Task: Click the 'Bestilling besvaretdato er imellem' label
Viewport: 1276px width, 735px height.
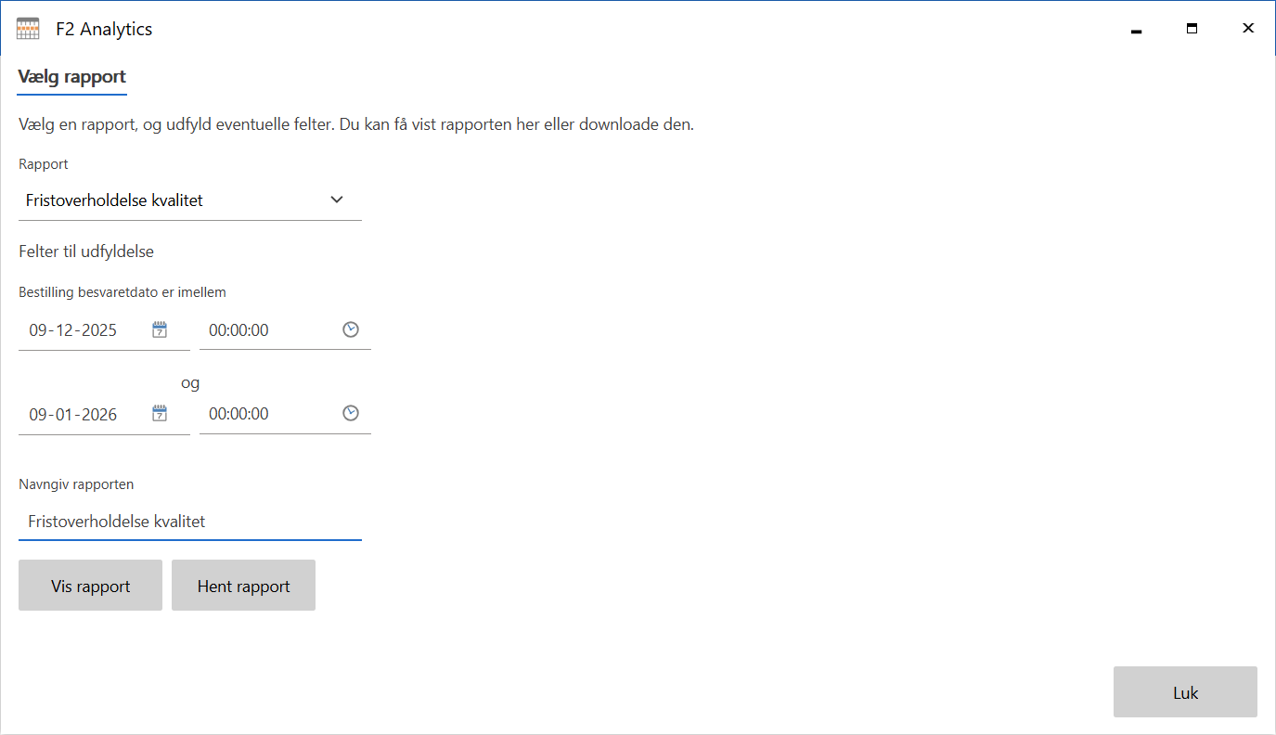Action: [122, 292]
